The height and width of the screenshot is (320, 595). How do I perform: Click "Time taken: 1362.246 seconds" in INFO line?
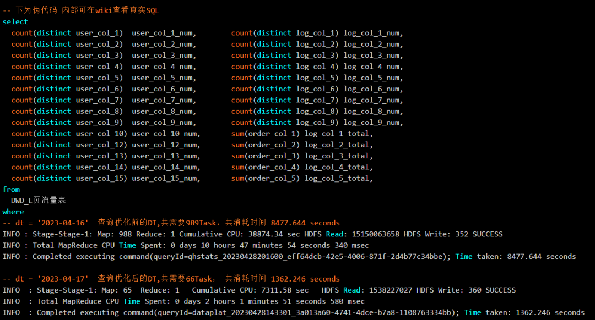pos(524,312)
